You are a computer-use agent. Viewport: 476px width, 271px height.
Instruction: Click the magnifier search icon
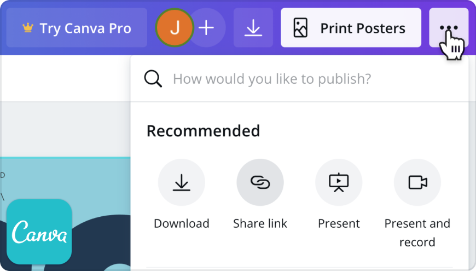[x=153, y=79]
